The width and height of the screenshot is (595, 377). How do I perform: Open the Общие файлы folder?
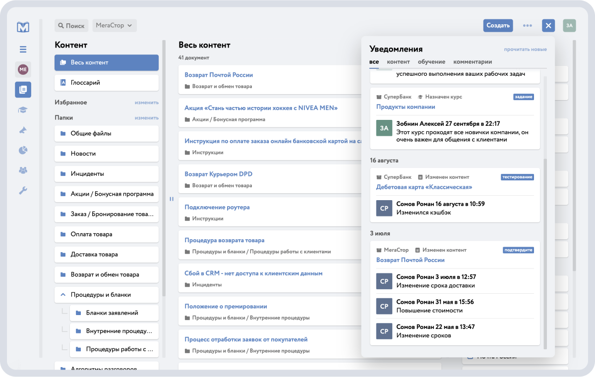pos(107,133)
